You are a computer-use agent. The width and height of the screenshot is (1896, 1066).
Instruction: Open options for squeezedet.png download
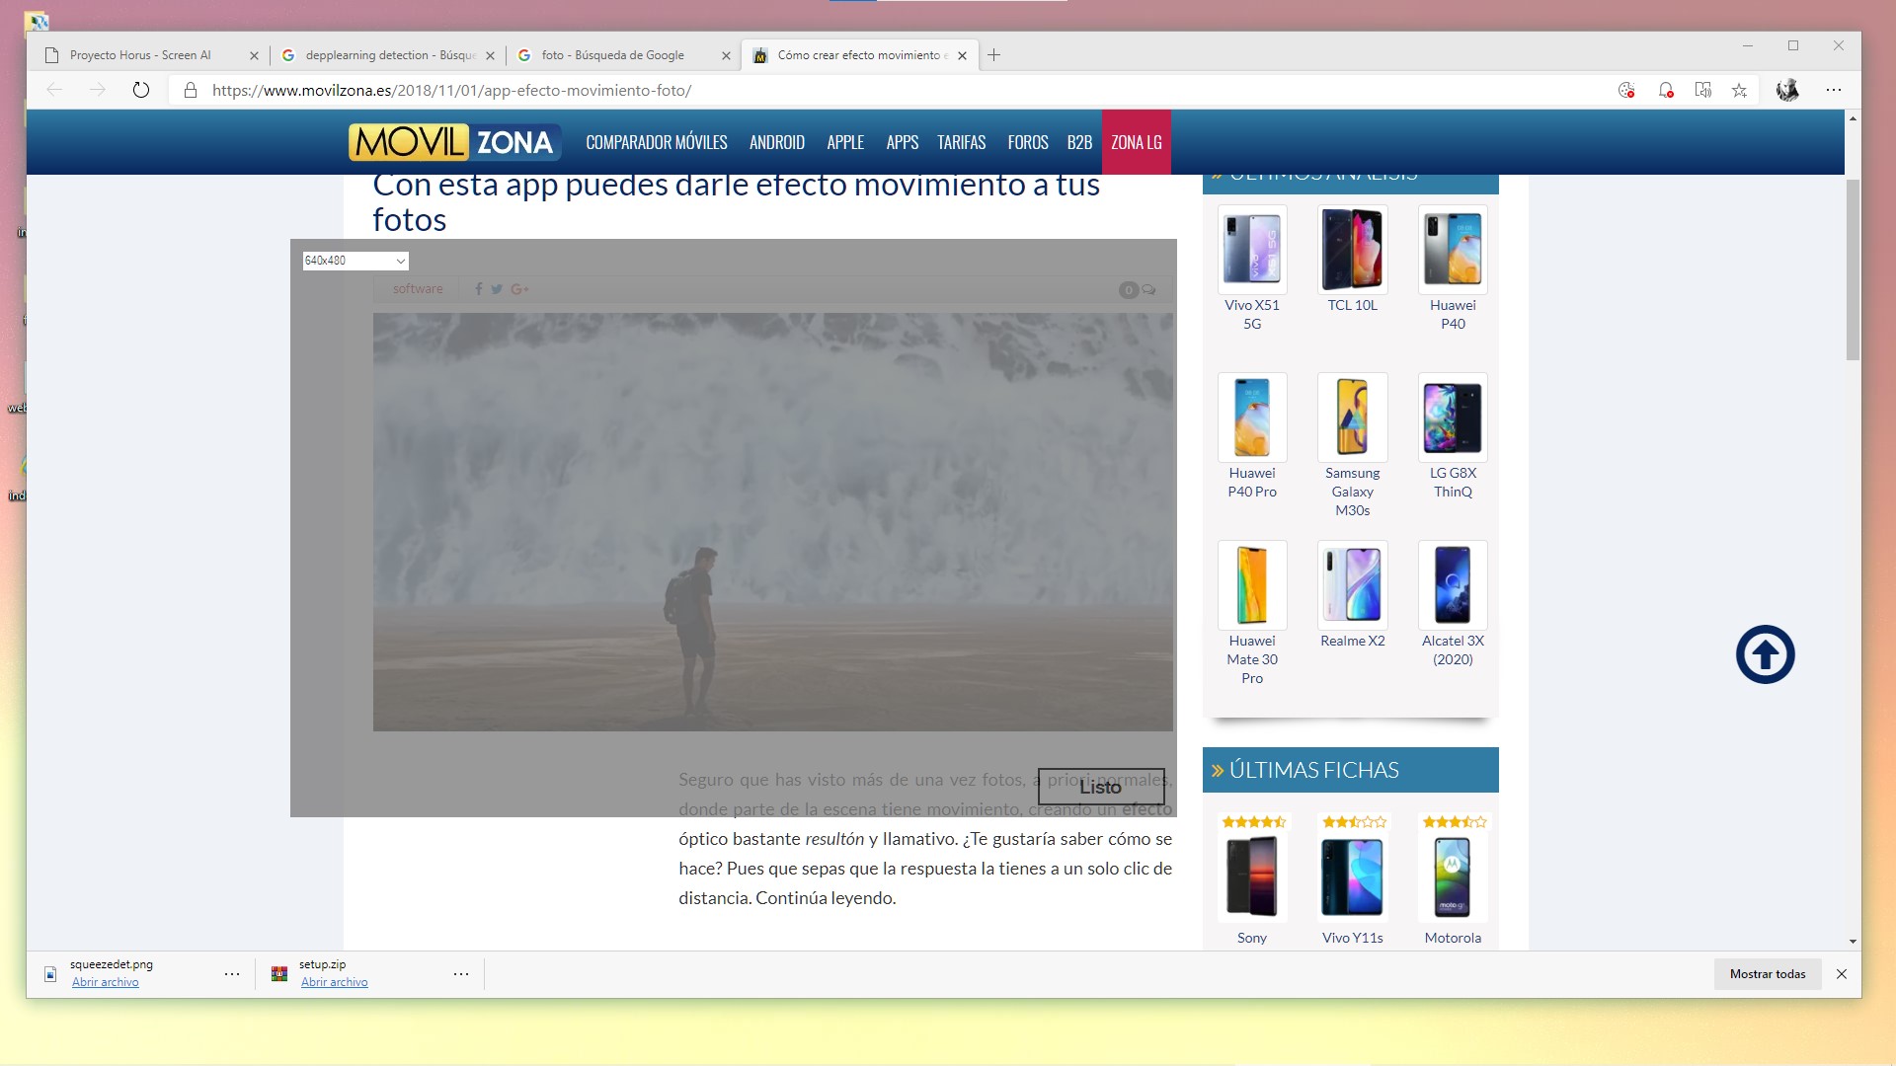point(232,974)
